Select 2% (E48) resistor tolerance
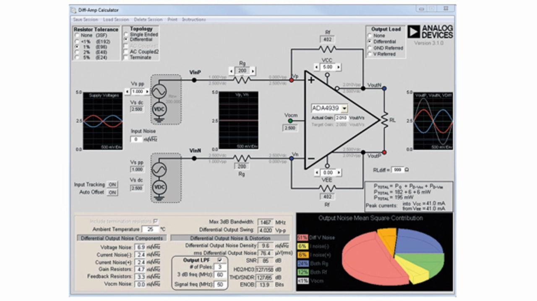Image resolution: width=537 pixels, height=301 pixels. pos(77,52)
